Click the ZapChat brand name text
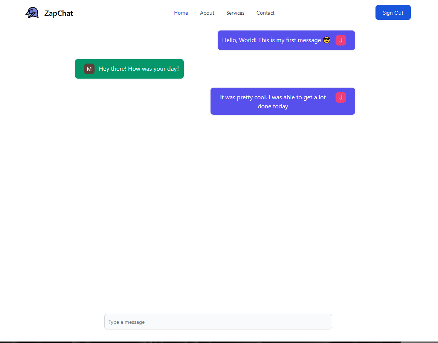Viewport: 438px width, 343px height. 58,13
